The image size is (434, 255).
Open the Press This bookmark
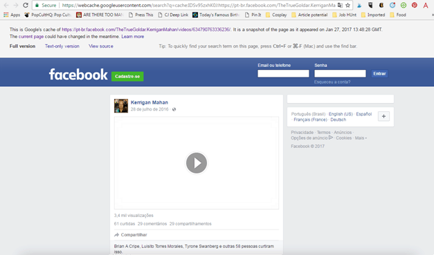[x=141, y=15]
